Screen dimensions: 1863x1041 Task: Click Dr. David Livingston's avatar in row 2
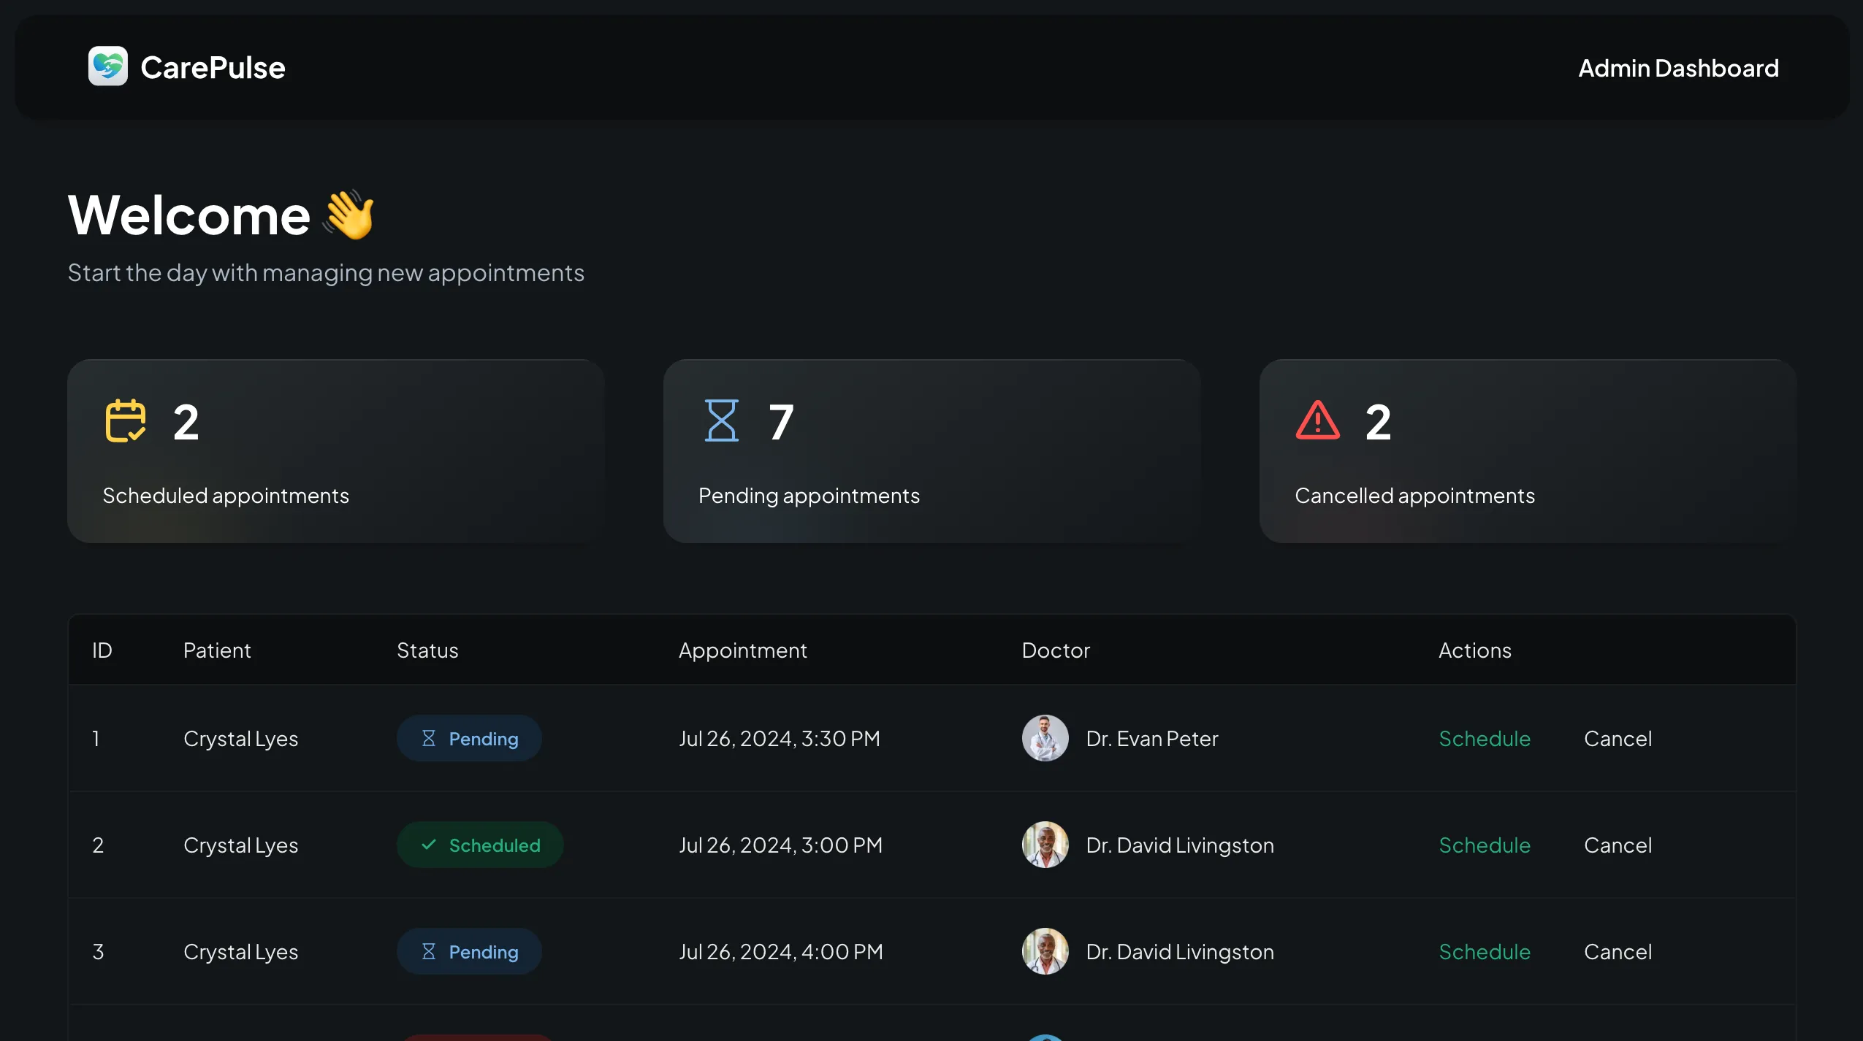tap(1045, 845)
